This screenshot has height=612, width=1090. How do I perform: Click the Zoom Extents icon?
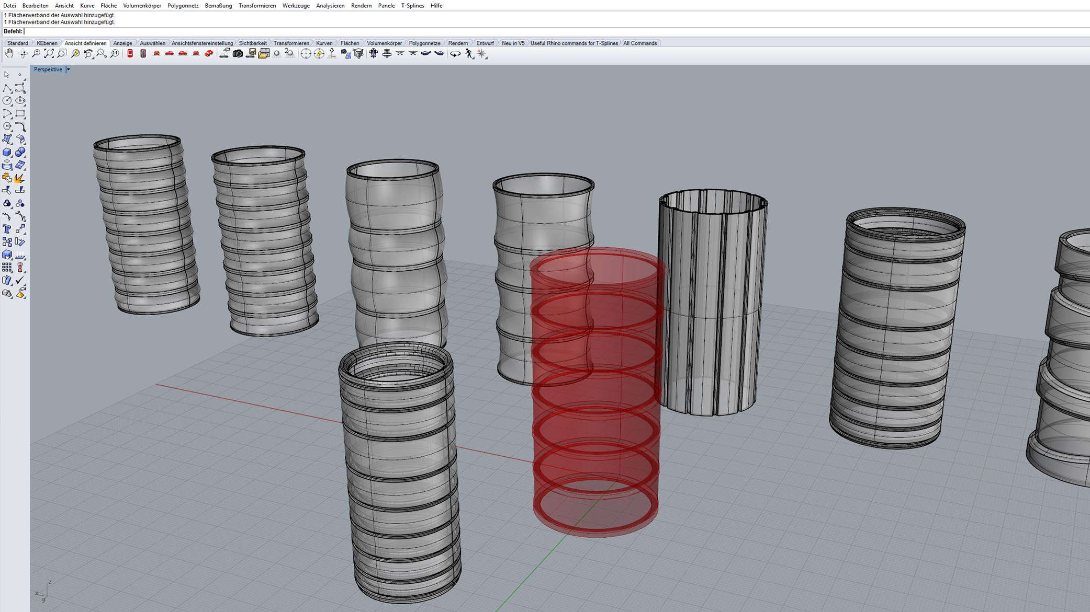pyautogui.click(x=49, y=53)
